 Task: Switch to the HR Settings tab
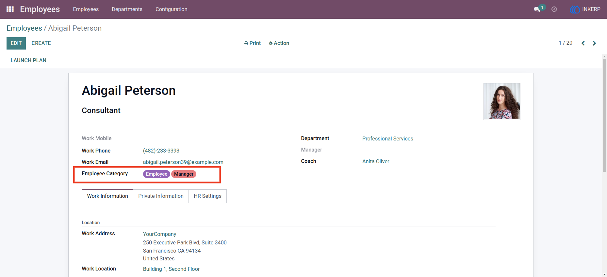pos(207,196)
